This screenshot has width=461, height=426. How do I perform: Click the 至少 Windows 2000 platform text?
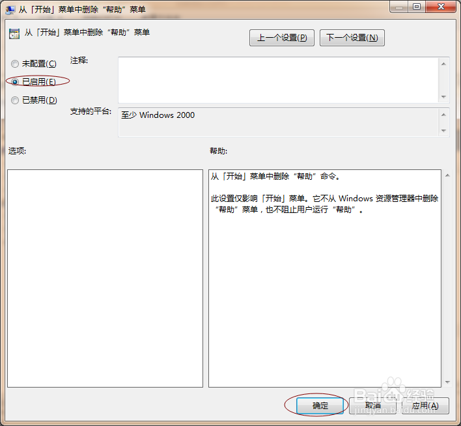(x=158, y=115)
